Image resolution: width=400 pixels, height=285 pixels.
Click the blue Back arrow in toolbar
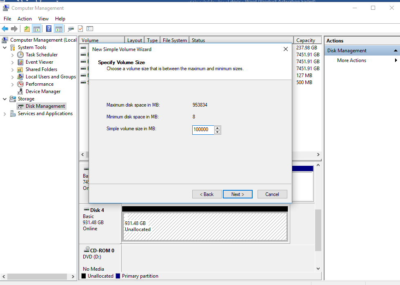[5, 29]
